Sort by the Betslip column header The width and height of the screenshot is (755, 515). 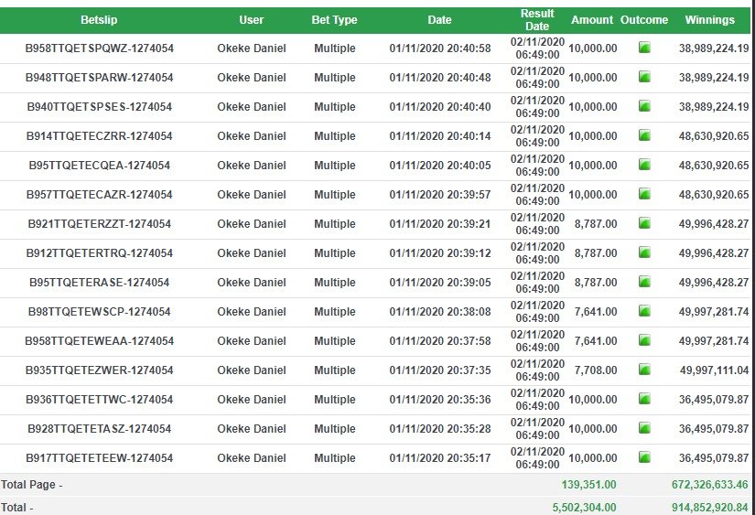coord(99,20)
